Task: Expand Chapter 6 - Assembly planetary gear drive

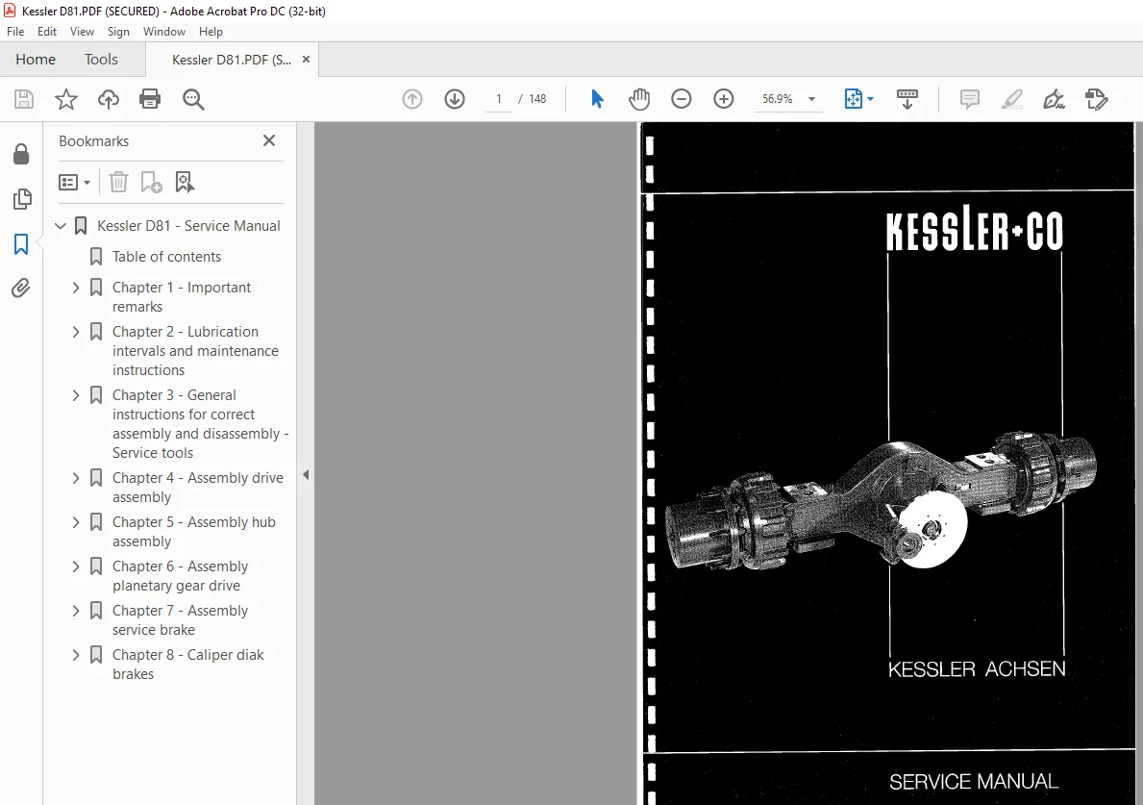Action: coord(76,566)
